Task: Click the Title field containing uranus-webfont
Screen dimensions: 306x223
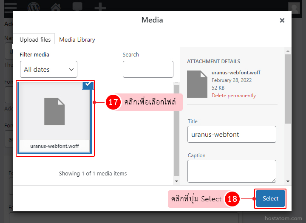Action: point(232,134)
